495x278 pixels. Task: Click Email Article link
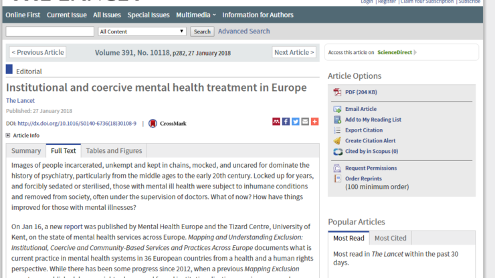tap(361, 109)
